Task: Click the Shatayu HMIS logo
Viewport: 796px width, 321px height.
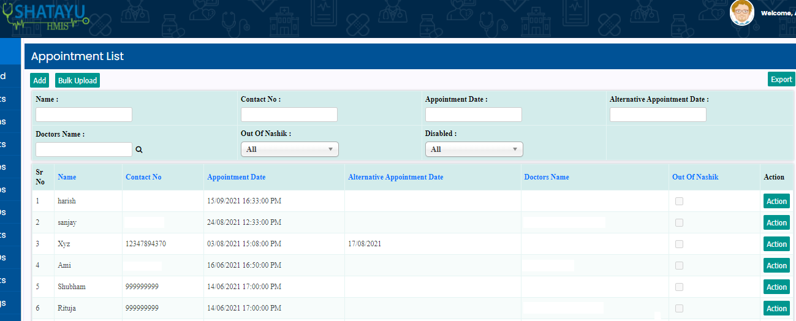Action: [x=46, y=17]
